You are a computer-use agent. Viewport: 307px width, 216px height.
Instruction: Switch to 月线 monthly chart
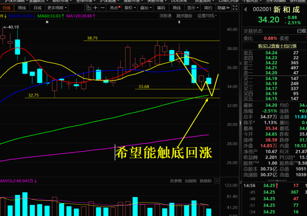[37, 8]
